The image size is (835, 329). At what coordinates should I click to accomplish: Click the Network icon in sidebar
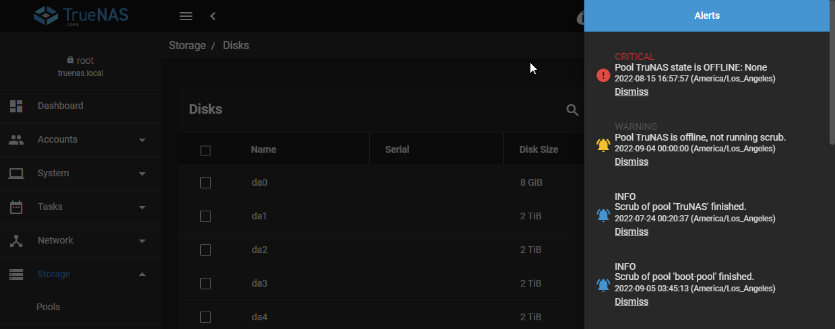16,240
